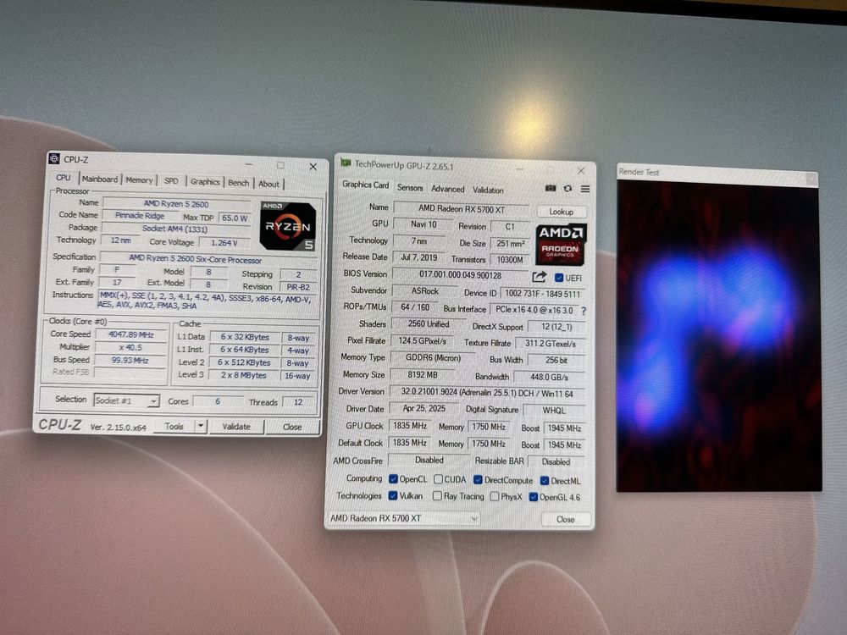Toggle the Ray Tracing checkbox
The height and width of the screenshot is (635, 847).
point(437,495)
